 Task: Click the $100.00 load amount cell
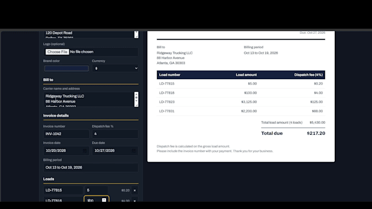click(251, 93)
